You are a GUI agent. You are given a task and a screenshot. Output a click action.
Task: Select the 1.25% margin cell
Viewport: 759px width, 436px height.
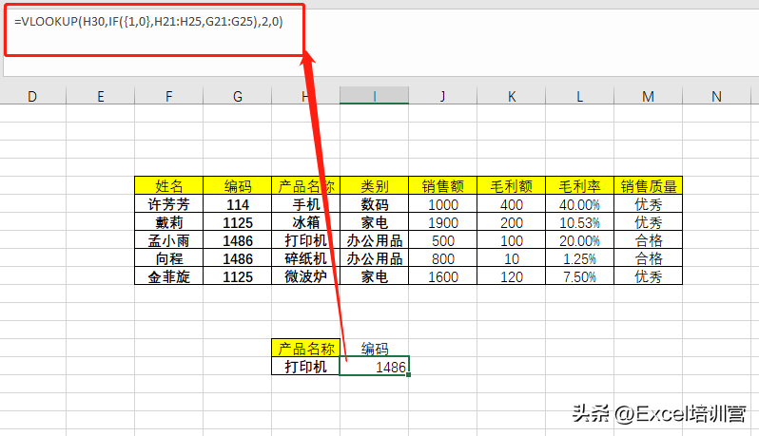point(579,258)
